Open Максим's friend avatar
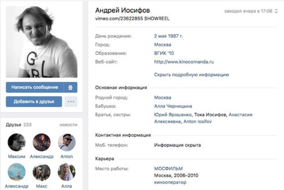The width and height of the screenshot is (284, 190). tap(17, 142)
